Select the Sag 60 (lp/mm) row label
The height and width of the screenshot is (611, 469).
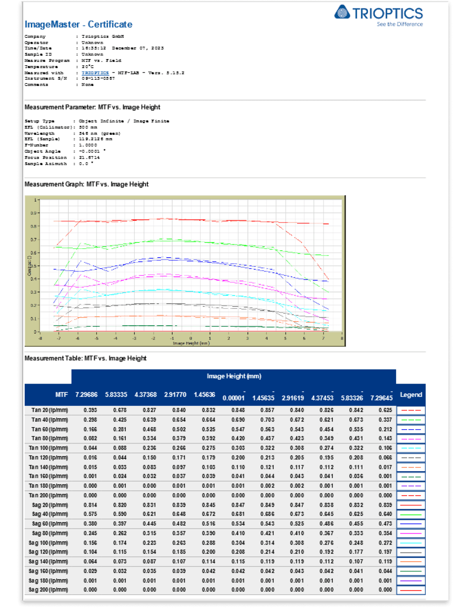[50, 524]
